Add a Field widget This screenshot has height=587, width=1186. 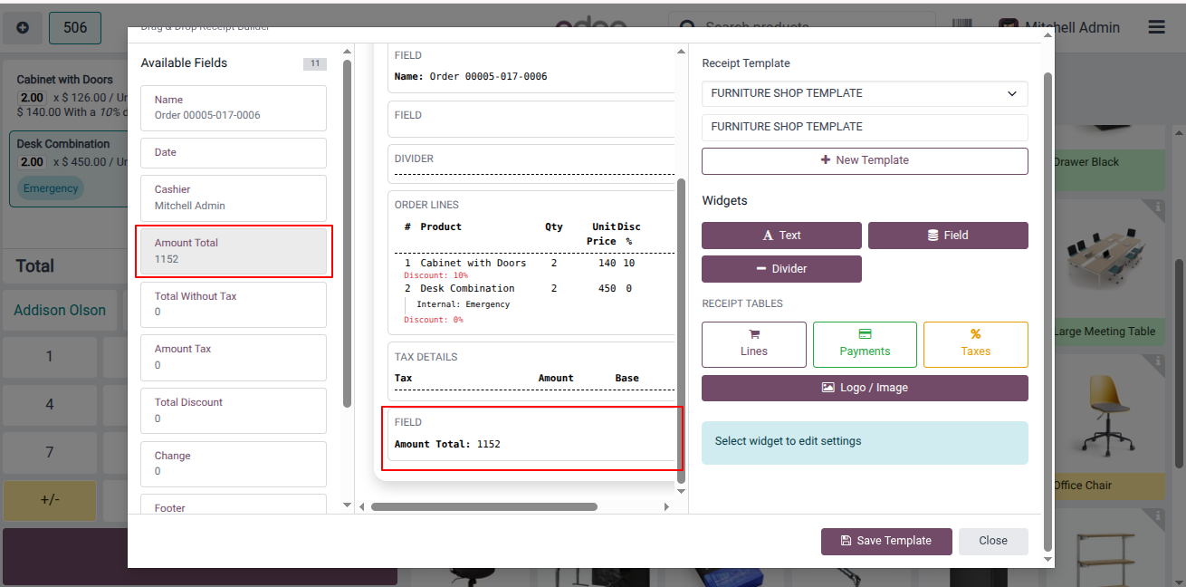[948, 236]
